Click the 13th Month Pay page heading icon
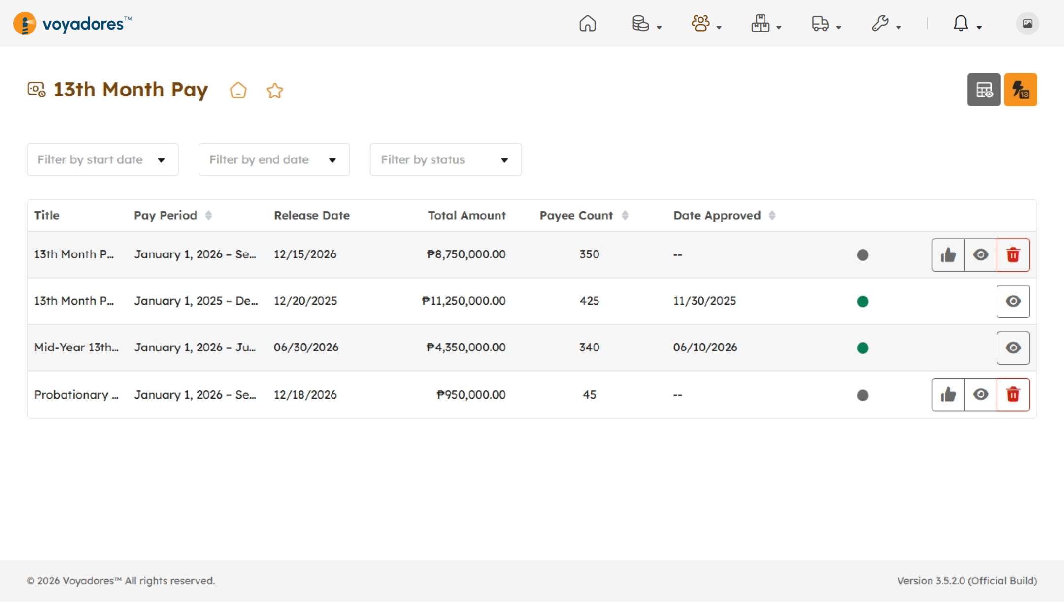This screenshot has width=1064, height=602. (x=36, y=90)
